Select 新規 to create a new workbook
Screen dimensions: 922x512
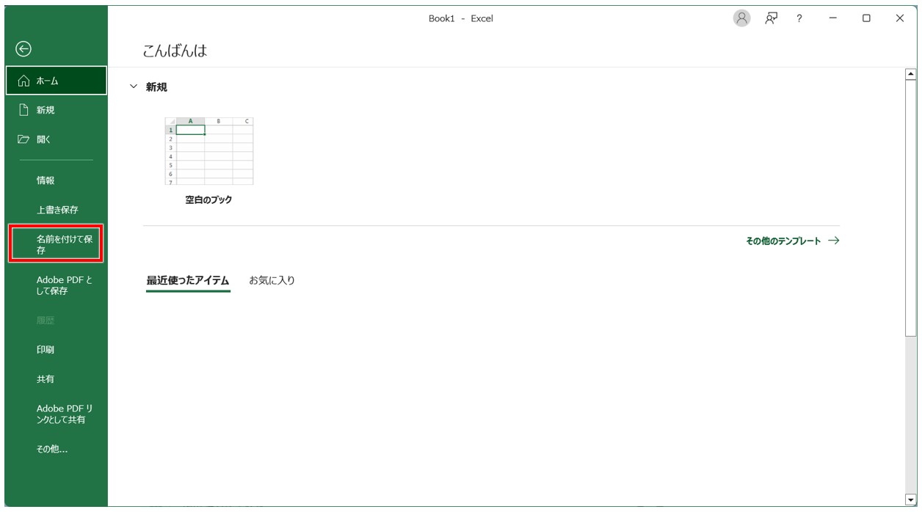tap(44, 109)
